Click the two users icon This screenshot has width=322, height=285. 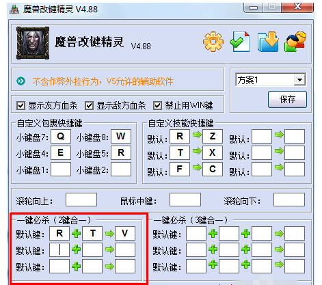coord(295,42)
